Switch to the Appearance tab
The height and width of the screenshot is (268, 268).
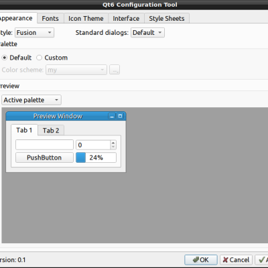pyautogui.click(x=18, y=18)
